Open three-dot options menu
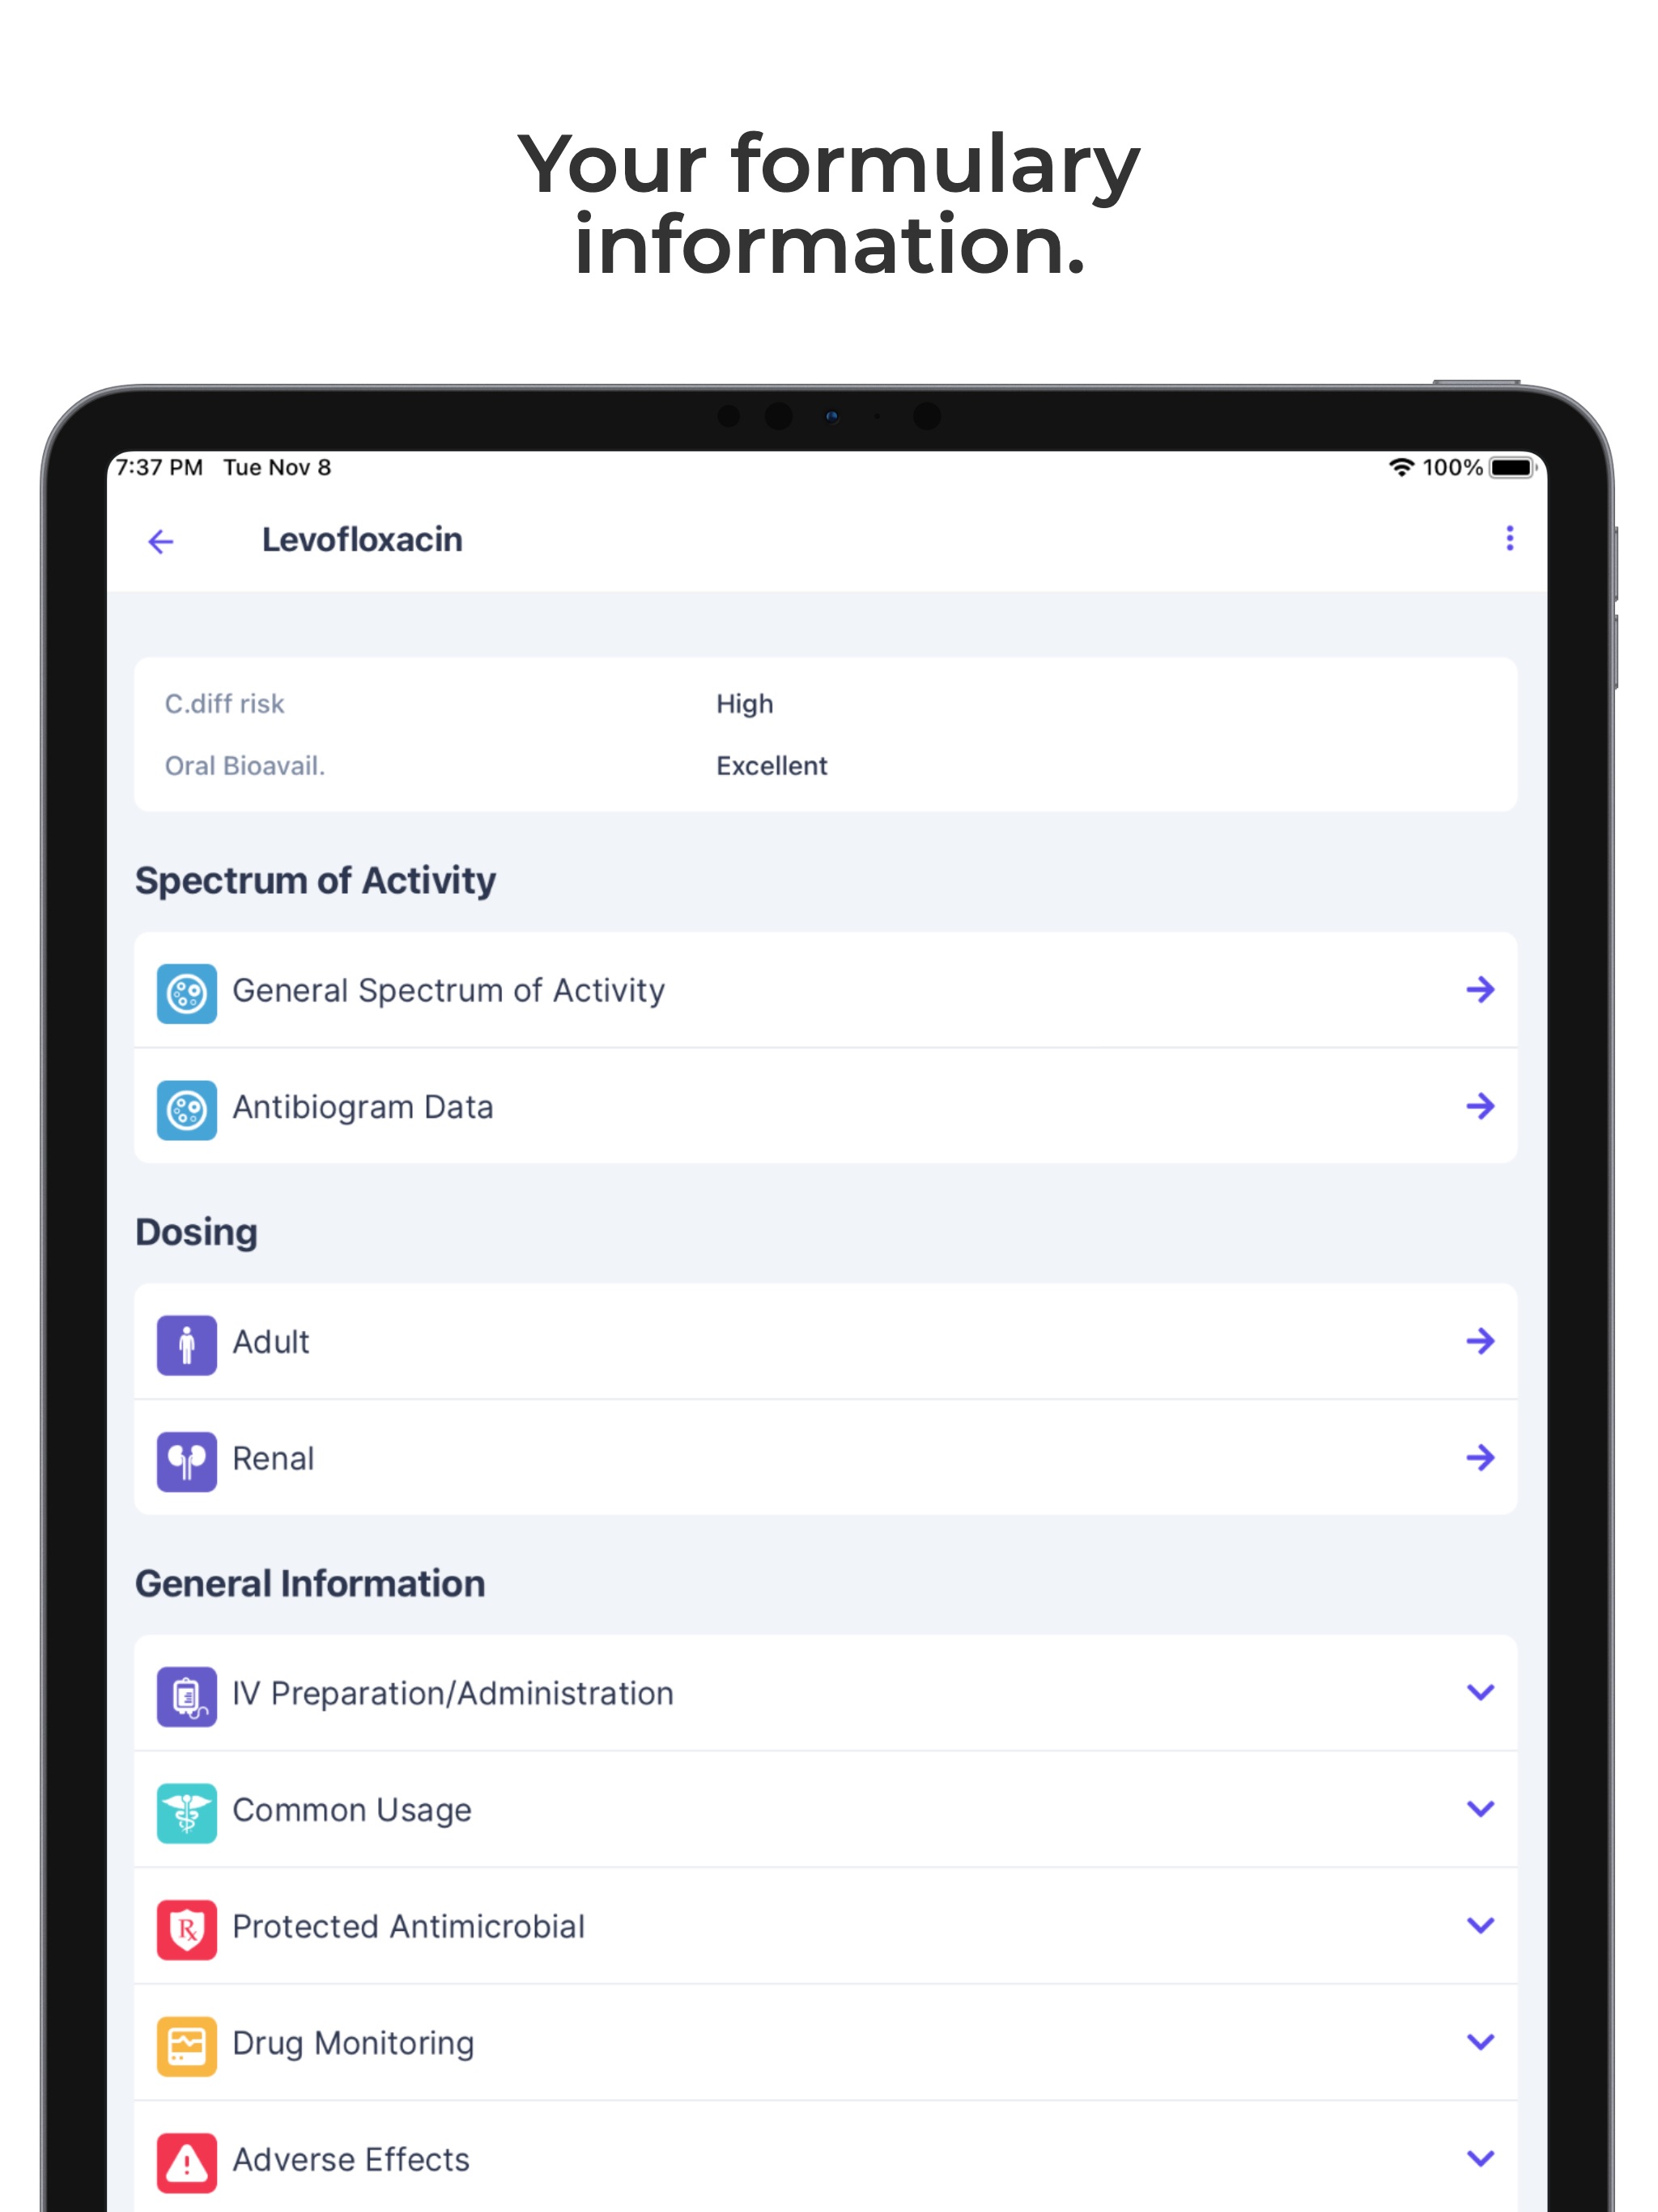 tap(1508, 537)
